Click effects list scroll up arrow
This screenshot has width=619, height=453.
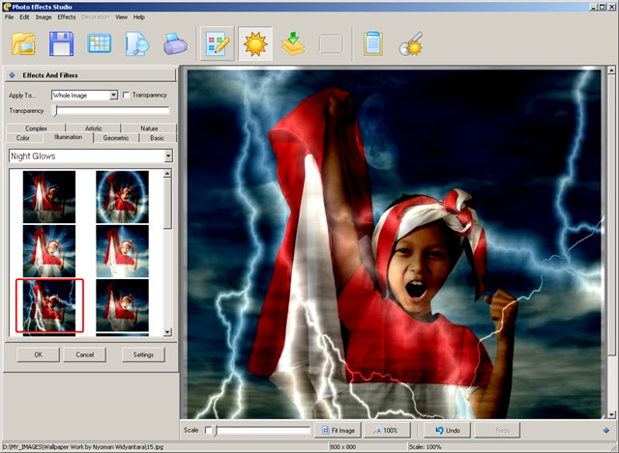[x=167, y=174]
